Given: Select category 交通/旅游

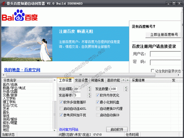Looking at the screenshot, I should (x=10, y=95).
